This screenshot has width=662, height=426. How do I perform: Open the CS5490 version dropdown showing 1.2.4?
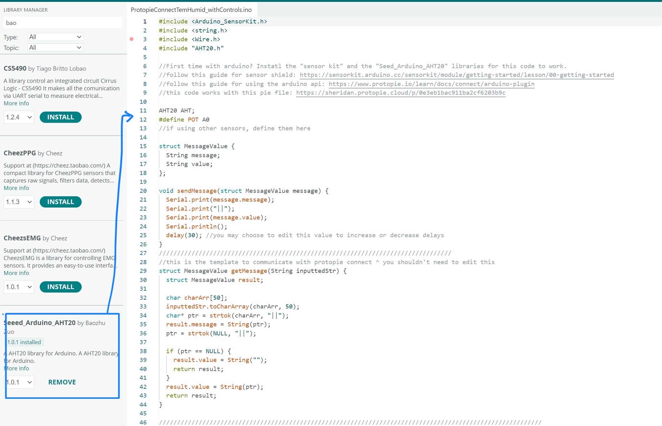[x=18, y=117]
